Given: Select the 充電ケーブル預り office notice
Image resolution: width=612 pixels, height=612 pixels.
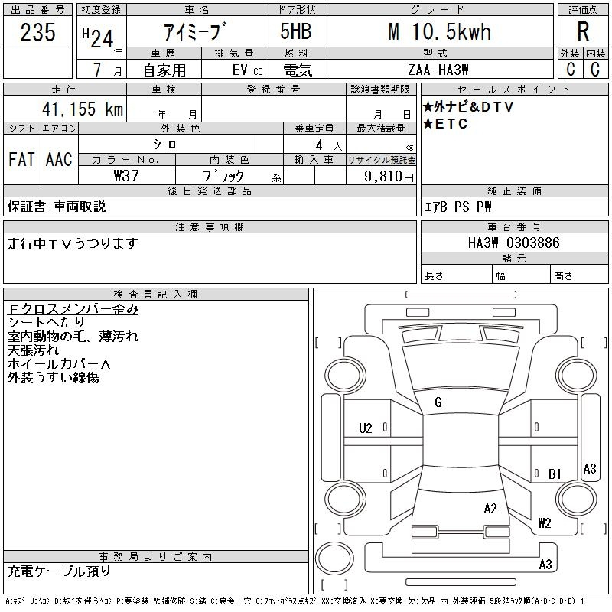Looking at the screenshot, I should click(60, 571).
